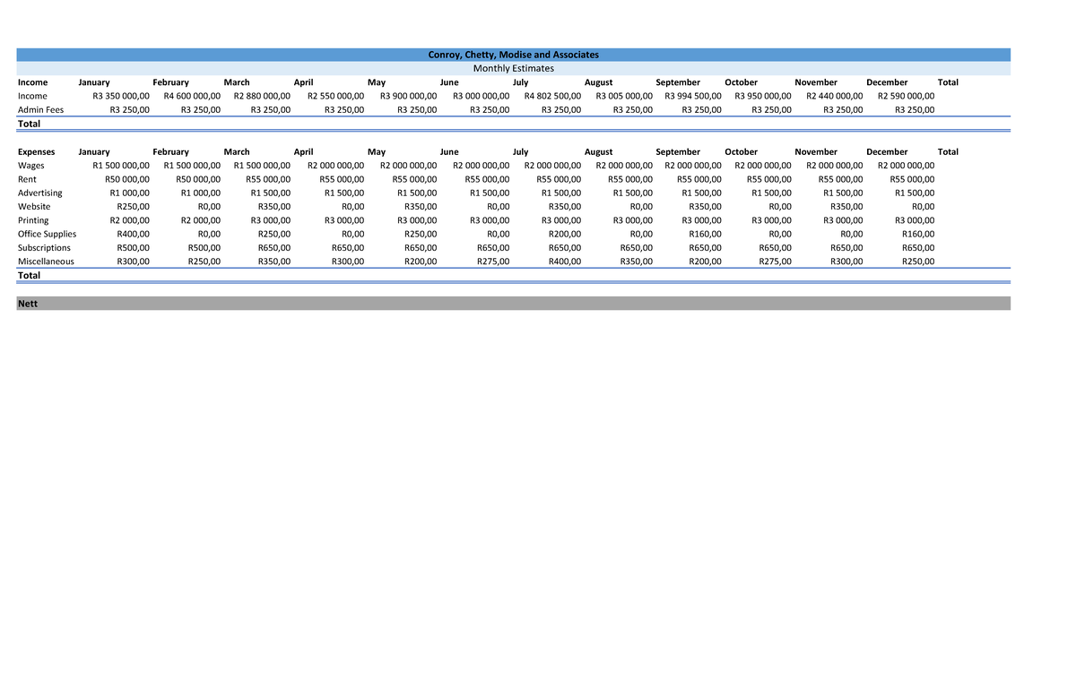Click the Expenses section header label
The height and width of the screenshot is (695, 1076).
click(x=36, y=152)
